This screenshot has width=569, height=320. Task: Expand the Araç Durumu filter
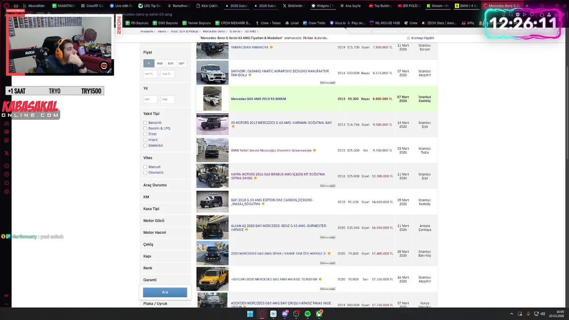(x=165, y=185)
